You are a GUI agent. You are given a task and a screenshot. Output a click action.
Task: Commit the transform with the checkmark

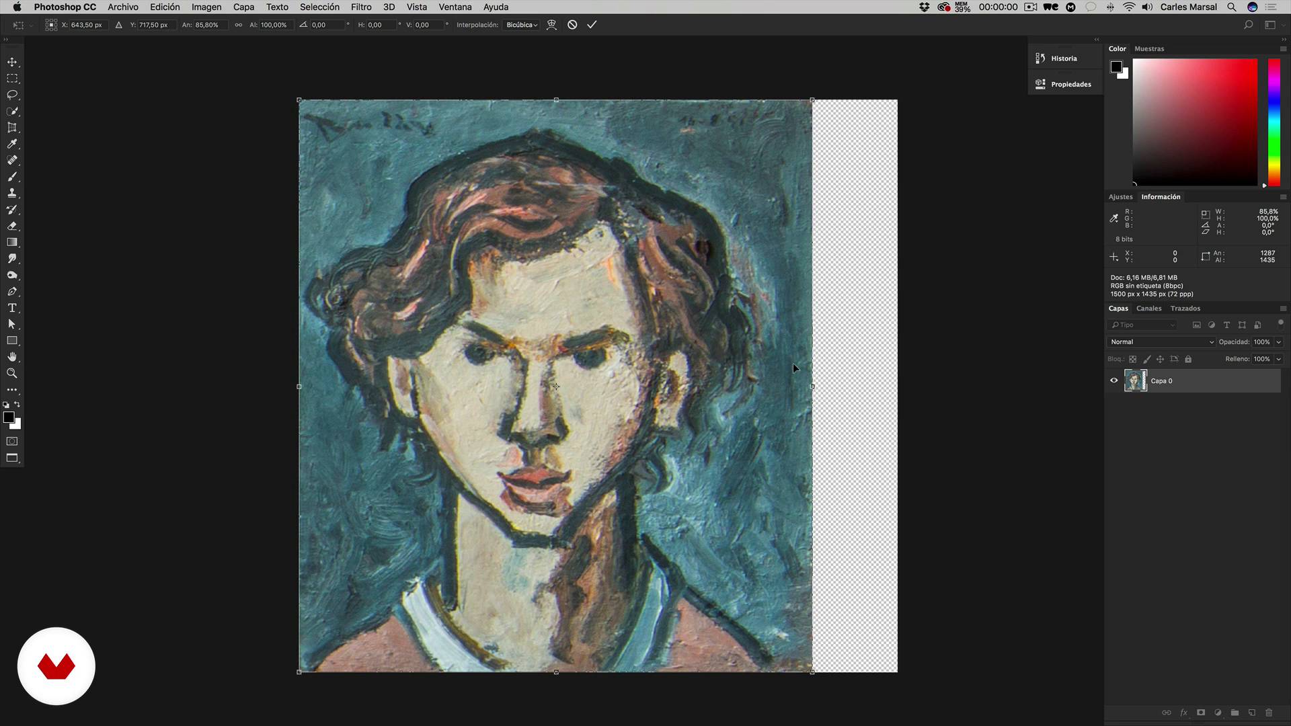pos(592,25)
